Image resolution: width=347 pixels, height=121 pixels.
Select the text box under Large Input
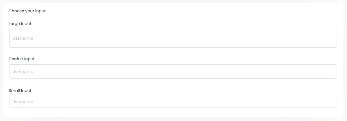(173, 38)
